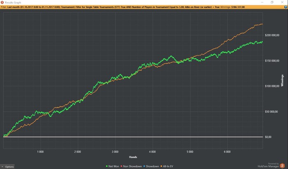Click the 5 000 hands axis label

pos(190,152)
